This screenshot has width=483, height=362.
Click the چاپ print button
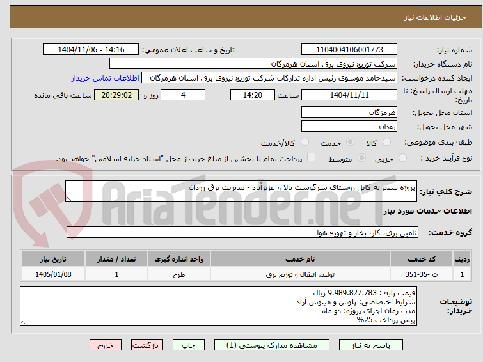click(189, 345)
